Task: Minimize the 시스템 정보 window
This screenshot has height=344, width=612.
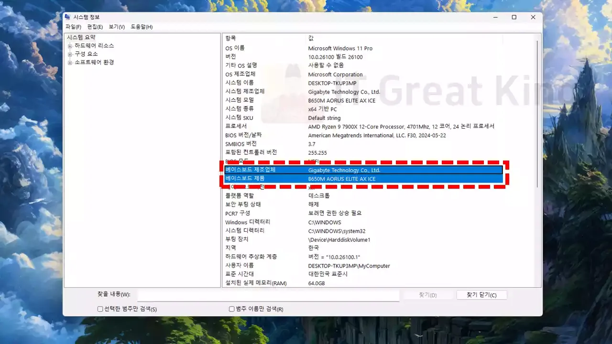Action: (495, 17)
